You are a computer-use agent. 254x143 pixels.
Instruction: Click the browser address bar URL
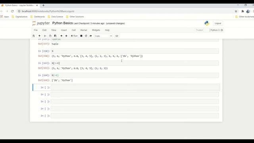48,11
